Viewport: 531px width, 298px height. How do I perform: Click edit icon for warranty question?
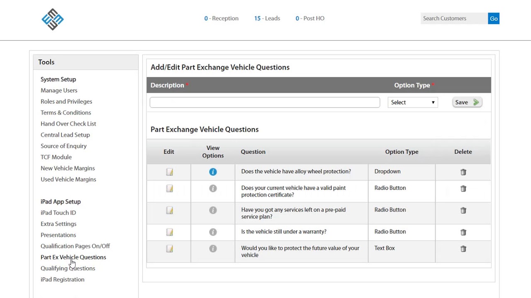click(x=169, y=232)
